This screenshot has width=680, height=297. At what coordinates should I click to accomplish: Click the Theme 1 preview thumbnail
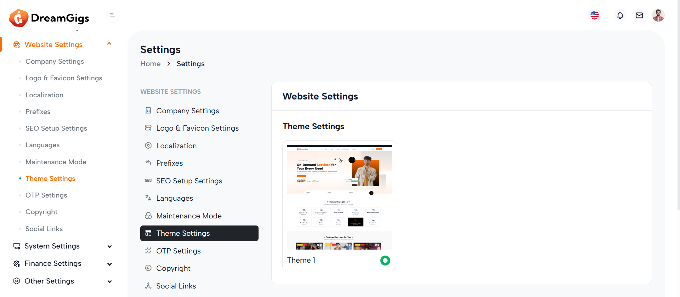click(x=339, y=197)
